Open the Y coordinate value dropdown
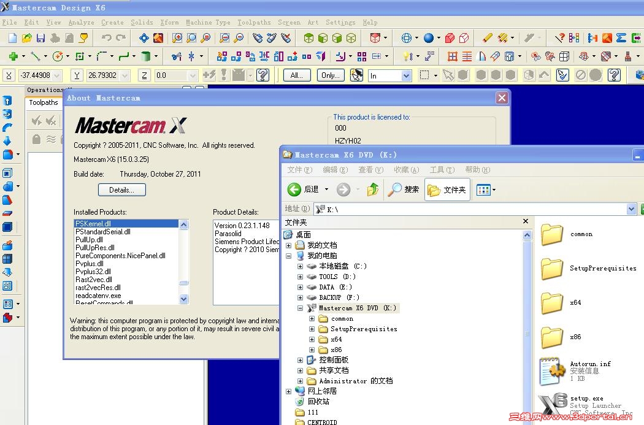 (125, 75)
